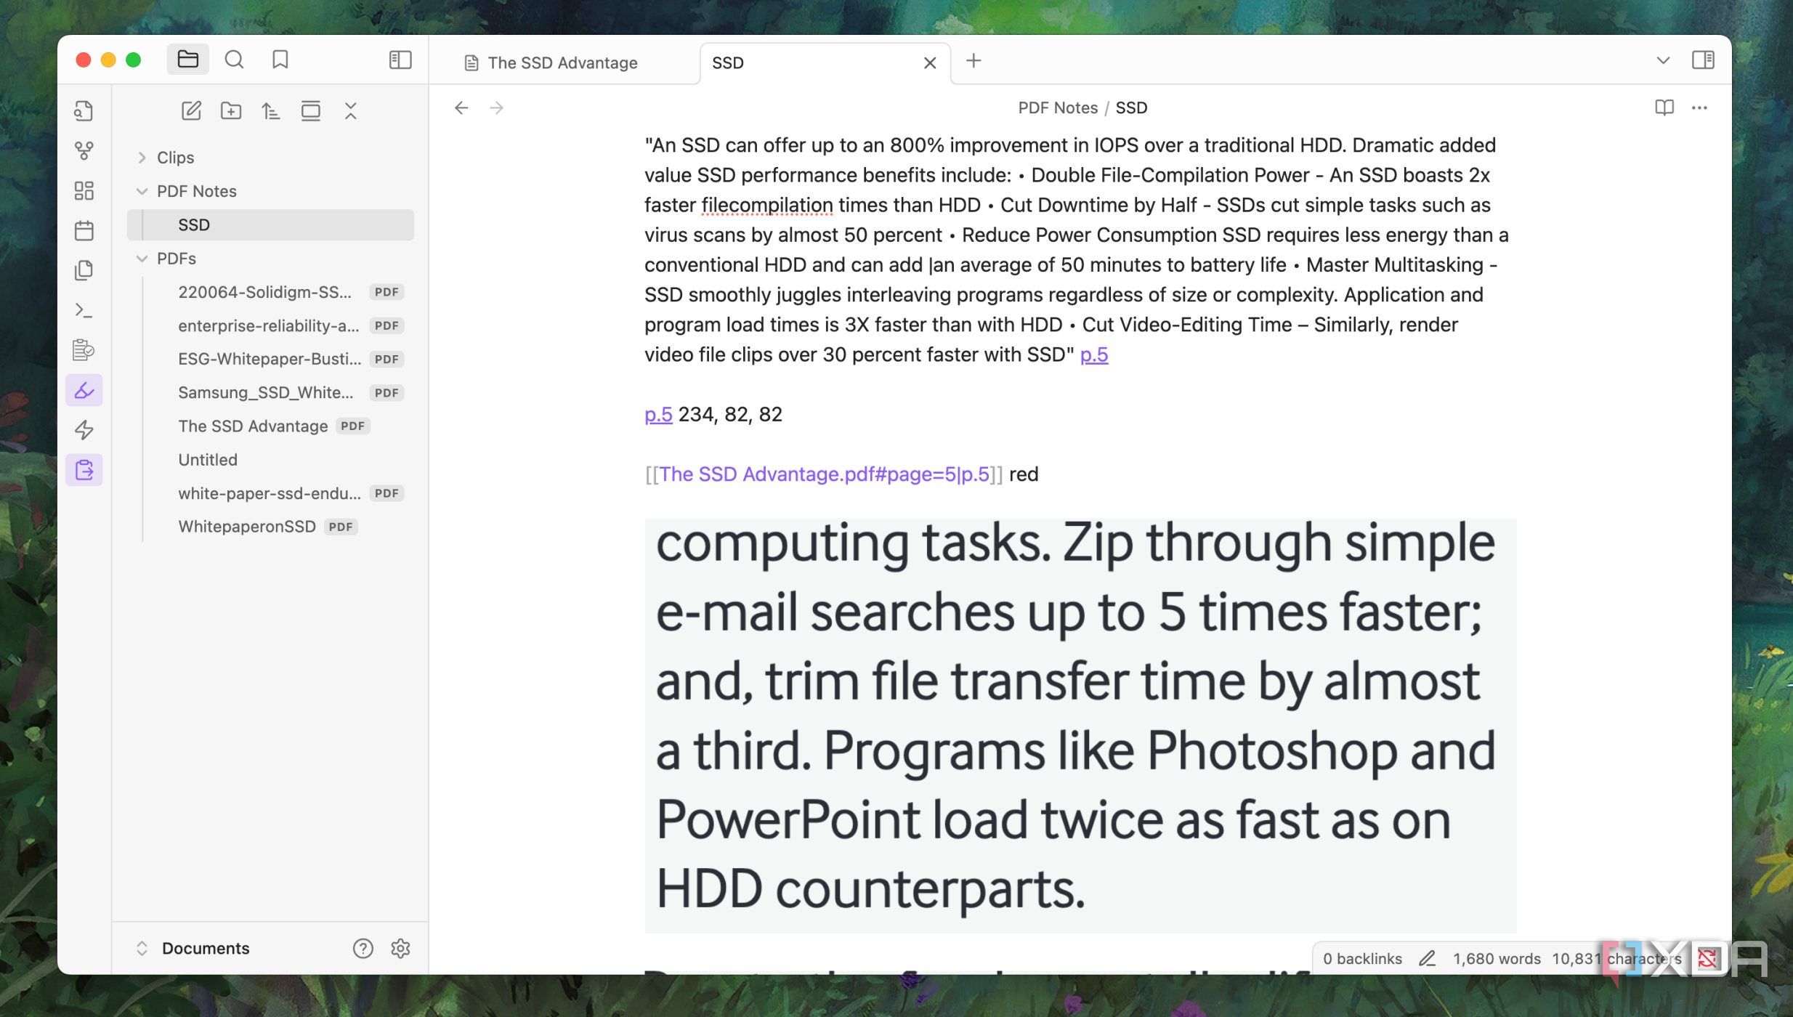The image size is (1793, 1017).
Task: Change file sort order
Action: 271,110
